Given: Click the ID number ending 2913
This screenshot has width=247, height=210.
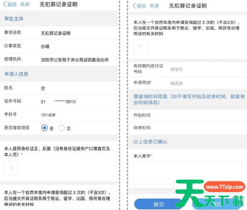Looking at the screenshot, I should coord(58,101).
